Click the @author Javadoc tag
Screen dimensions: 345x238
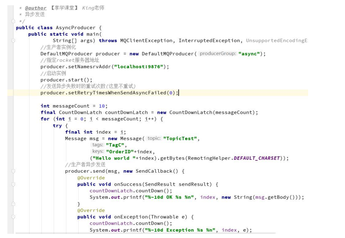tap(36, 8)
